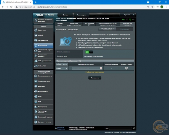
Task: Open USB-приложение in the sidebar
Action: [x=43, y=61]
